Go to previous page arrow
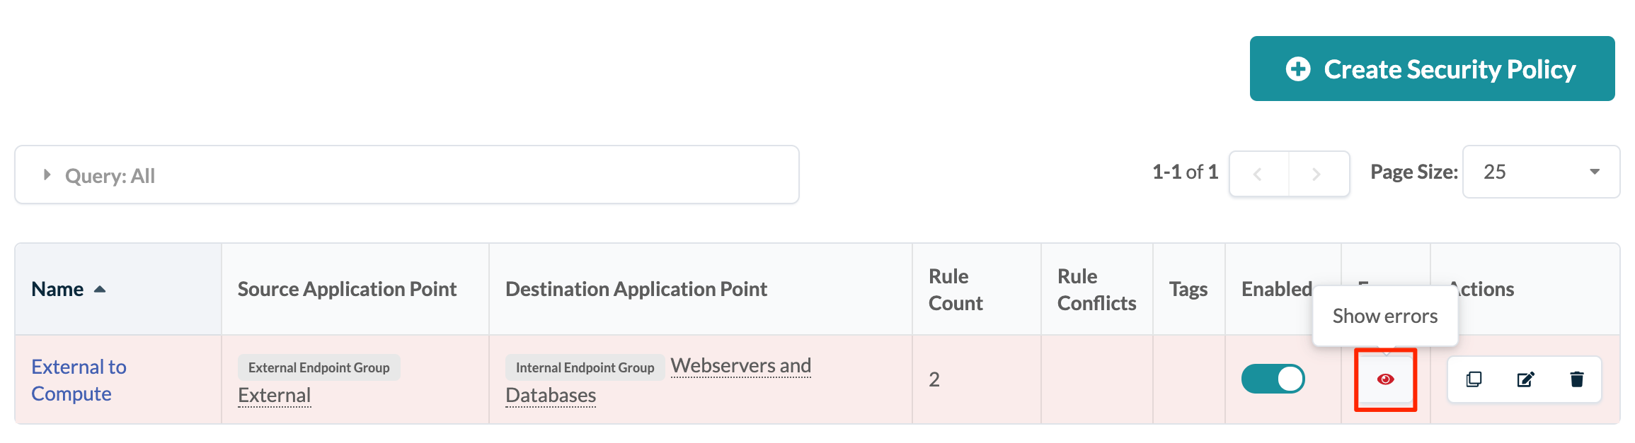Viewport: 1635px width, 443px height. pos(1258,174)
